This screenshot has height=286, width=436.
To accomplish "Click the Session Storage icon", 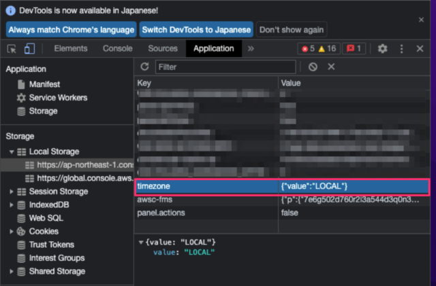I will point(21,192).
